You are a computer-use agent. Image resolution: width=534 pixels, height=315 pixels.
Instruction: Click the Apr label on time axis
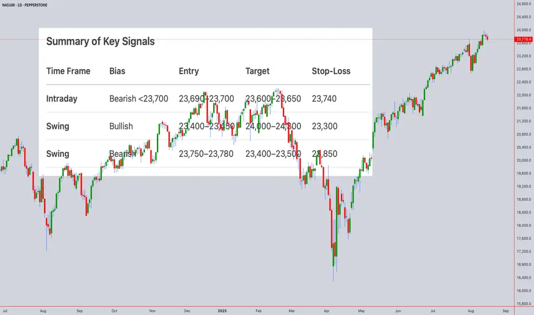[x=325, y=310]
